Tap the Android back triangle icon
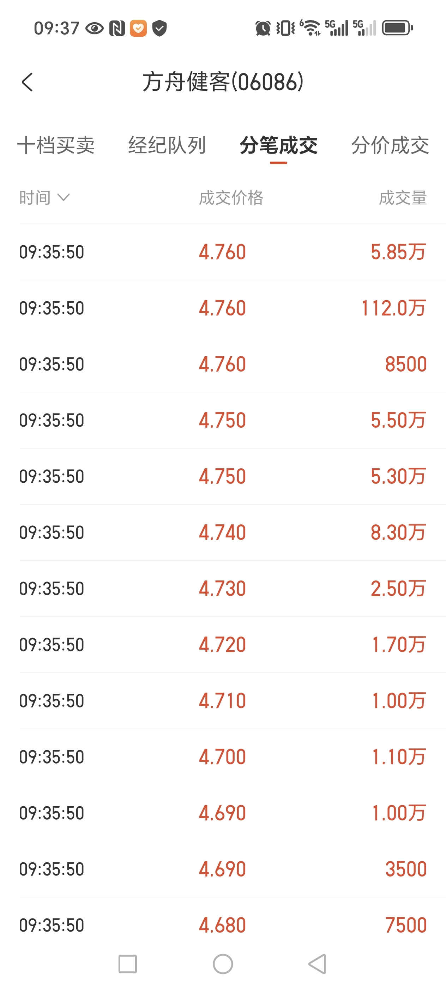This screenshot has height=988, width=446. [x=318, y=964]
